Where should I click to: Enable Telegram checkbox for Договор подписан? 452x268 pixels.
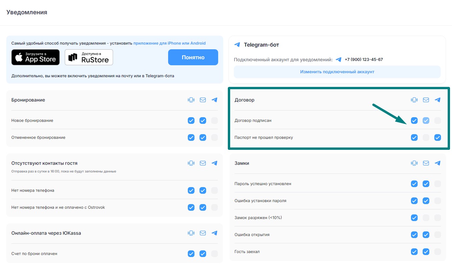[438, 121]
